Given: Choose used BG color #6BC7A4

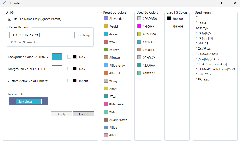Looking at the screenshot, I should [x=146, y=73].
